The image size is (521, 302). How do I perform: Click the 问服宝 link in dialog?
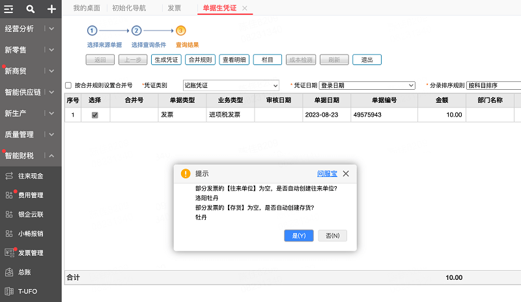click(327, 174)
